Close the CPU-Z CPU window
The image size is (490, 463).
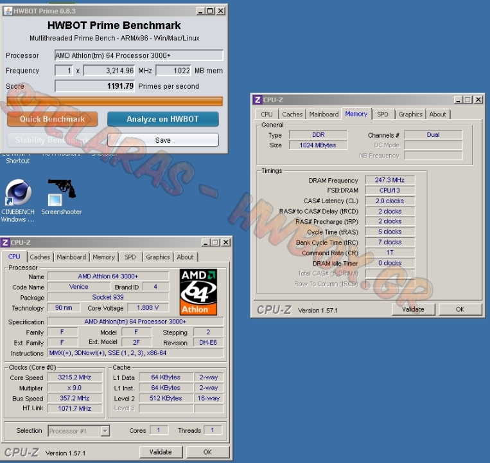coord(226,242)
